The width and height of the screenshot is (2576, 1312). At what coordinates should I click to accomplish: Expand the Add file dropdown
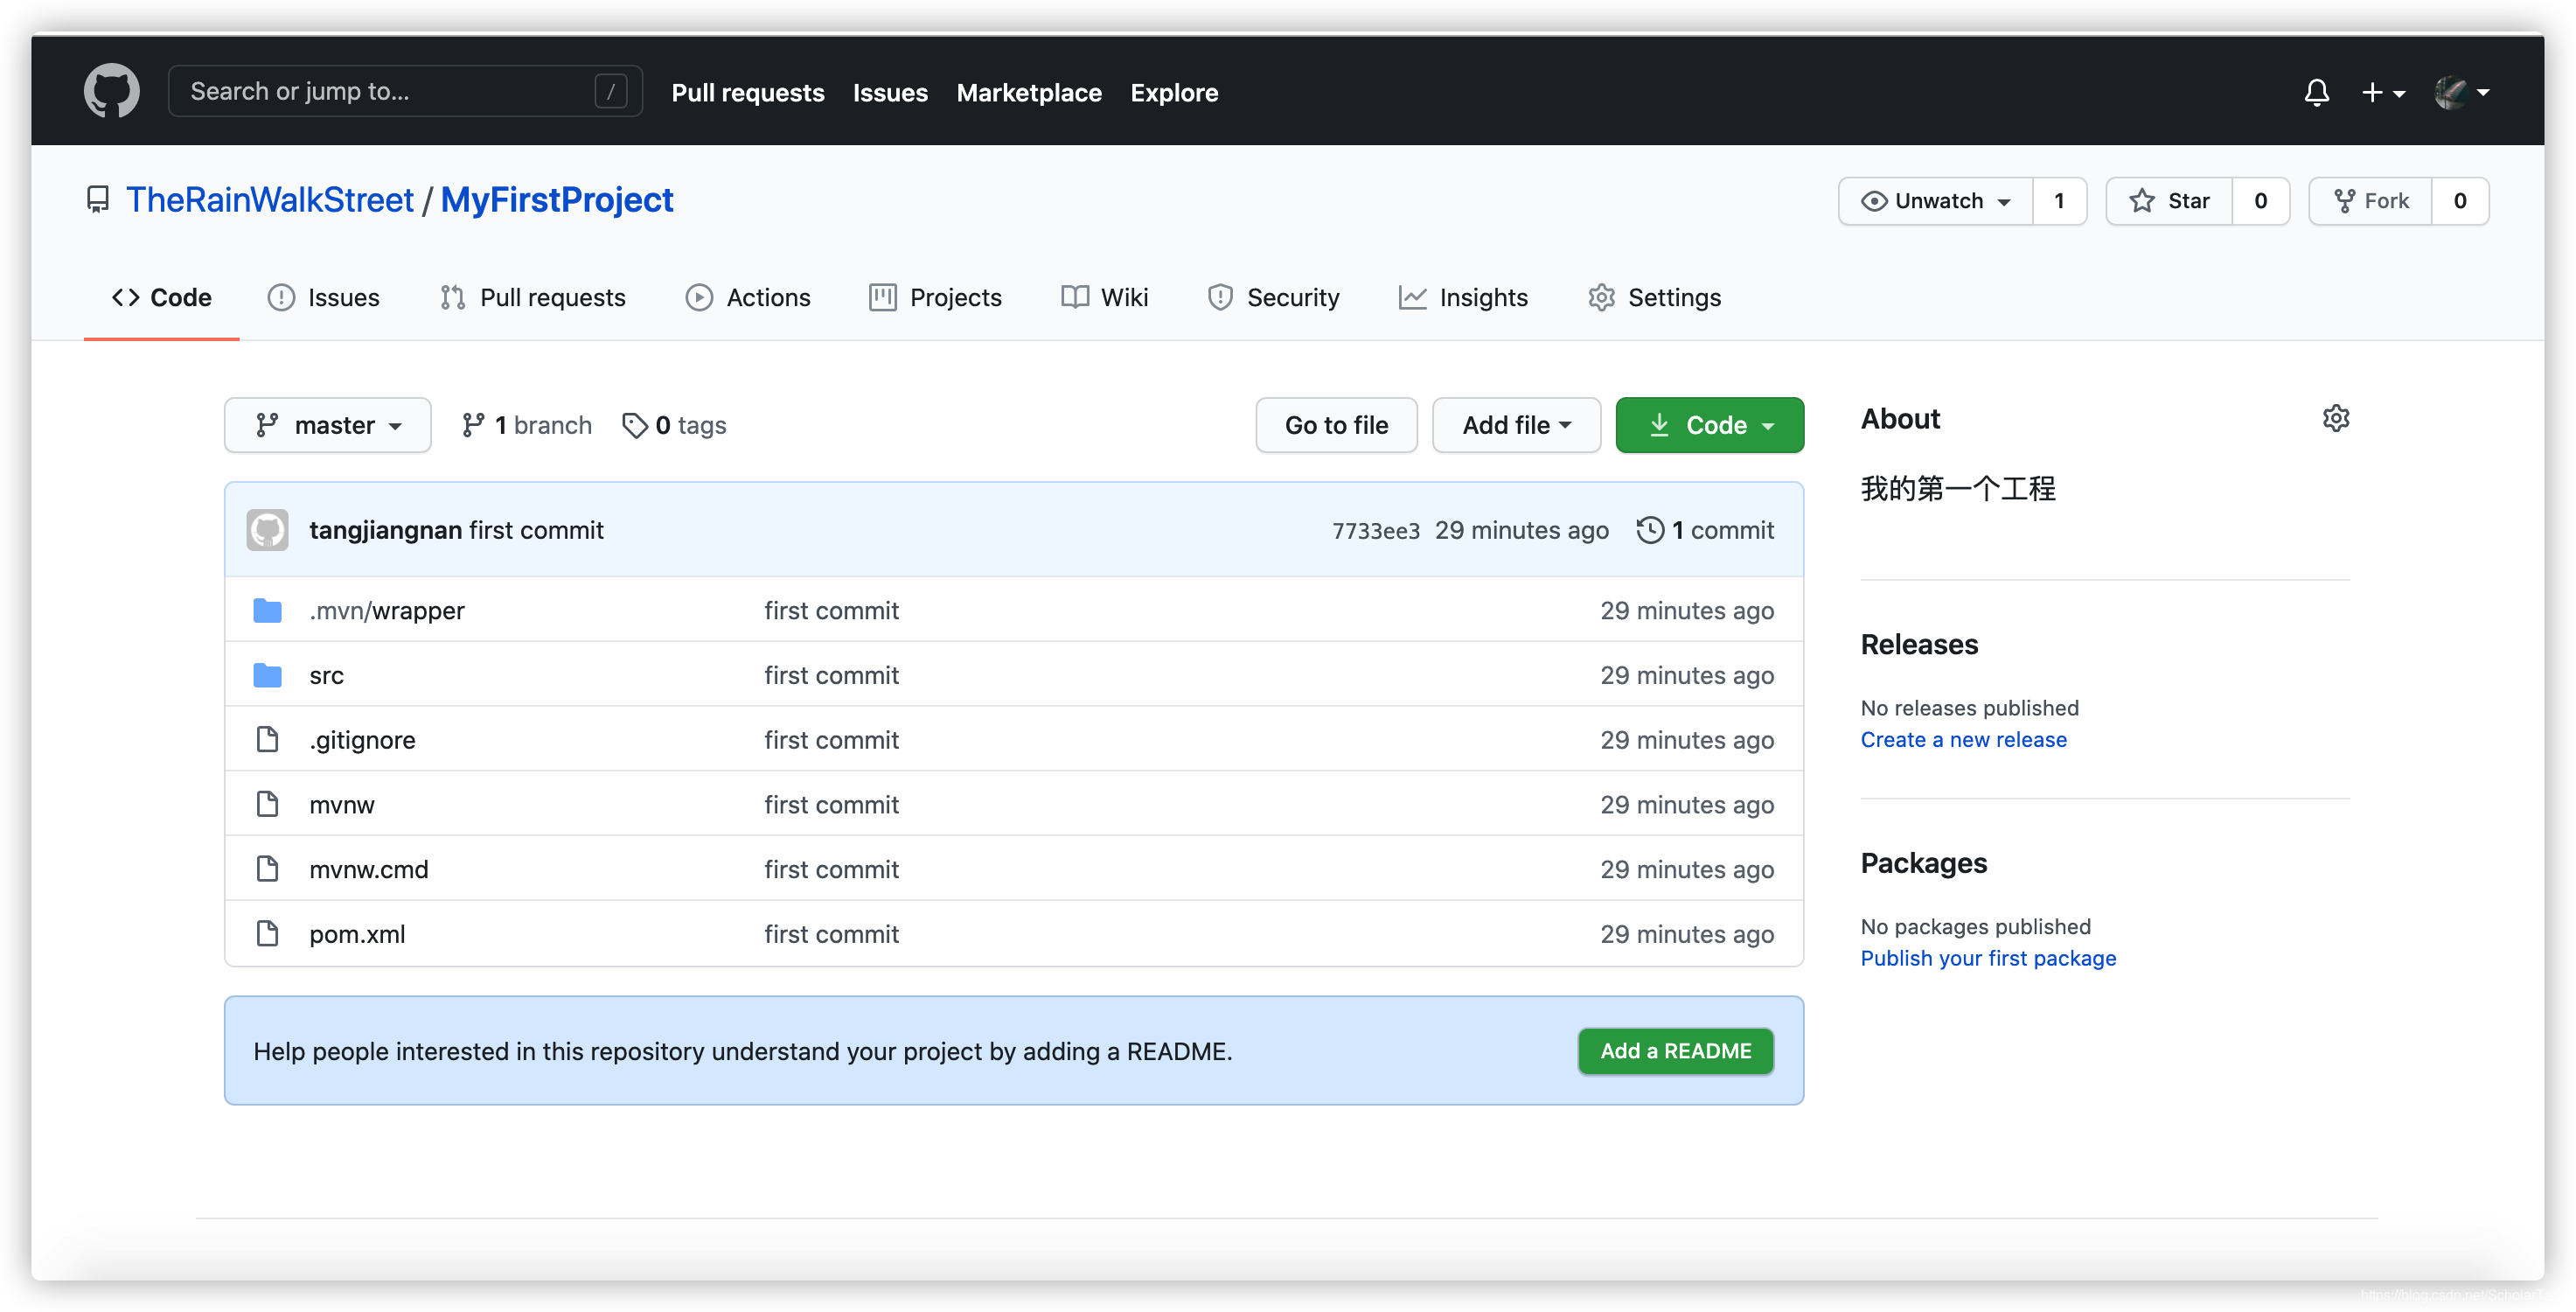[x=1516, y=425]
